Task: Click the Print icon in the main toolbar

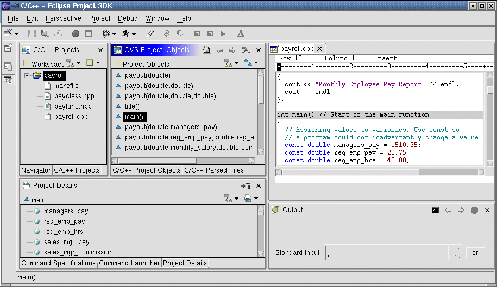Action: tap(58, 34)
